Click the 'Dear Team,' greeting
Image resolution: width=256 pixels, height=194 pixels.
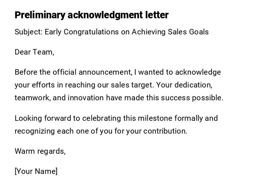coord(34,52)
